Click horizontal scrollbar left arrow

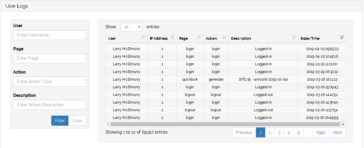108,124
